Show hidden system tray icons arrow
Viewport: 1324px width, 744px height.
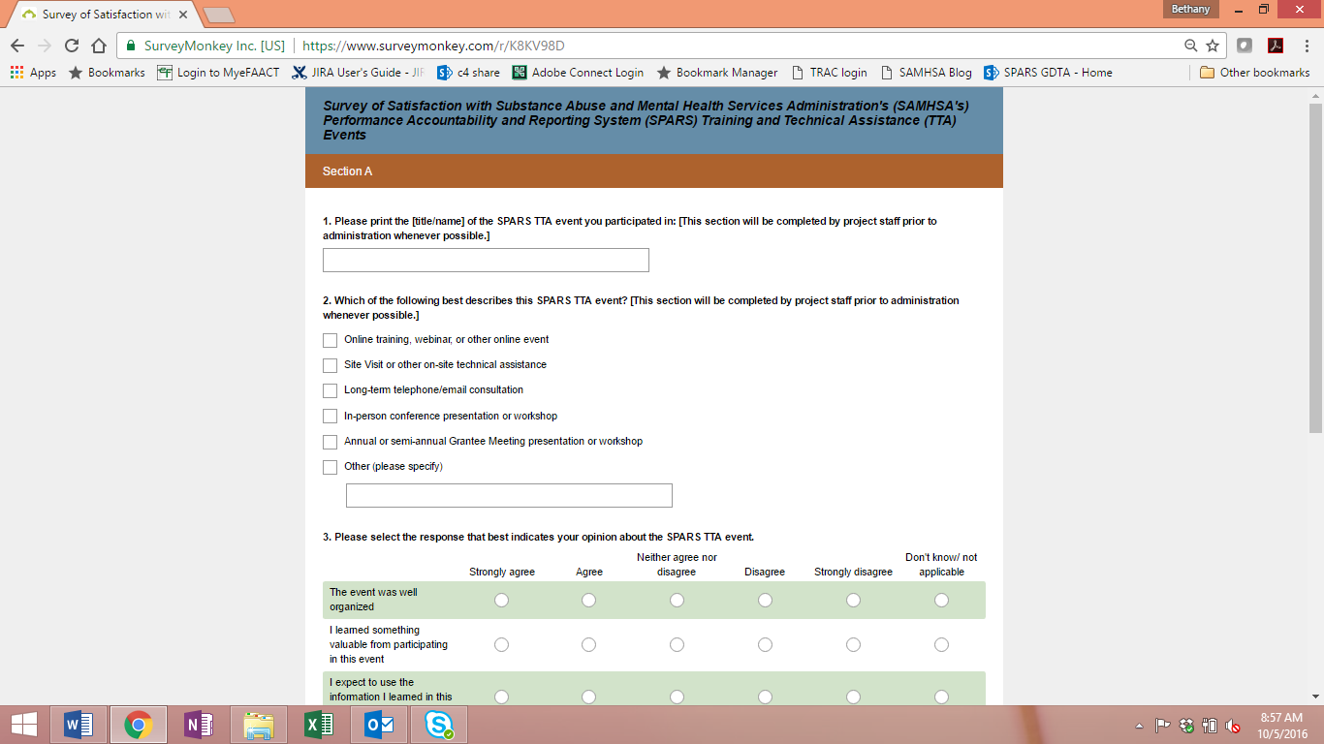[1140, 726]
